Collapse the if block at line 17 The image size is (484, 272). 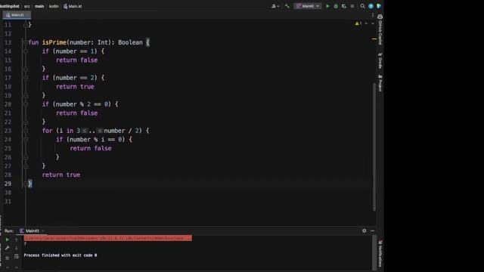[x=26, y=78]
